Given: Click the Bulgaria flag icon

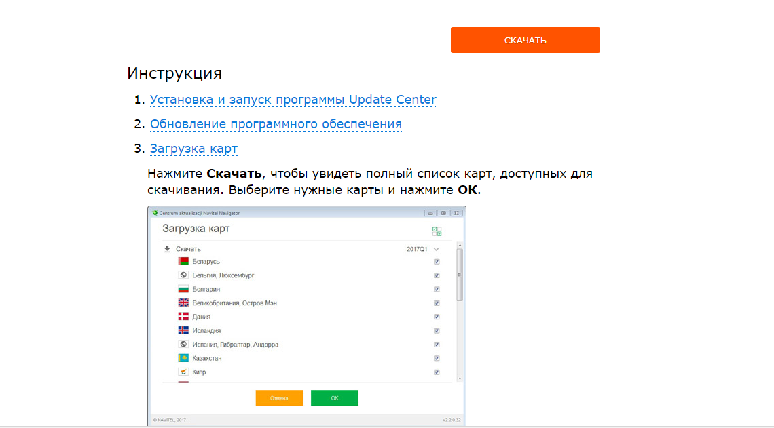Looking at the screenshot, I should [x=183, y=289].
